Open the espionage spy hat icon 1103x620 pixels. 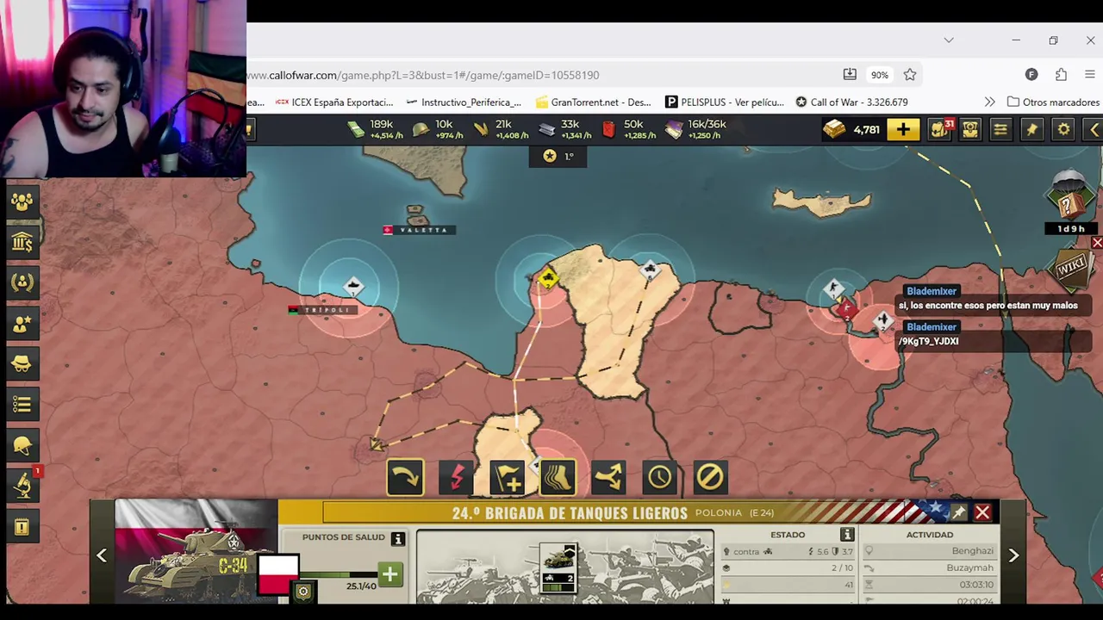coord(22,363)
